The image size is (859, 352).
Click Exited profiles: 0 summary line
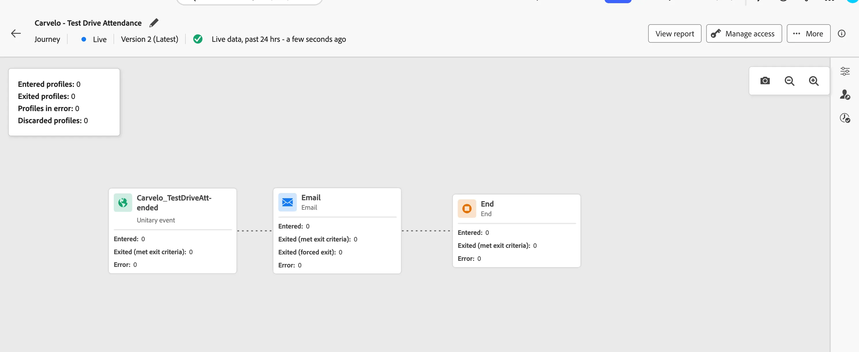pos(46,96)
